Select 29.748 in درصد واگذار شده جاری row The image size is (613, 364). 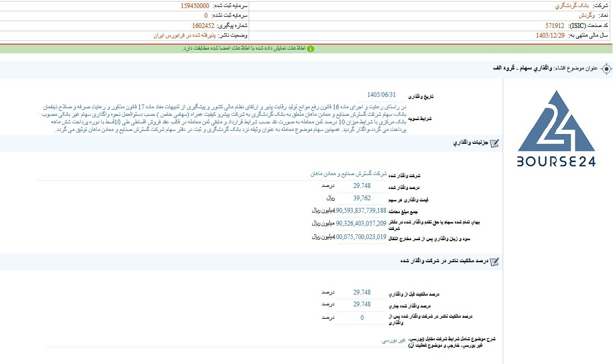[x=362, y=304]
